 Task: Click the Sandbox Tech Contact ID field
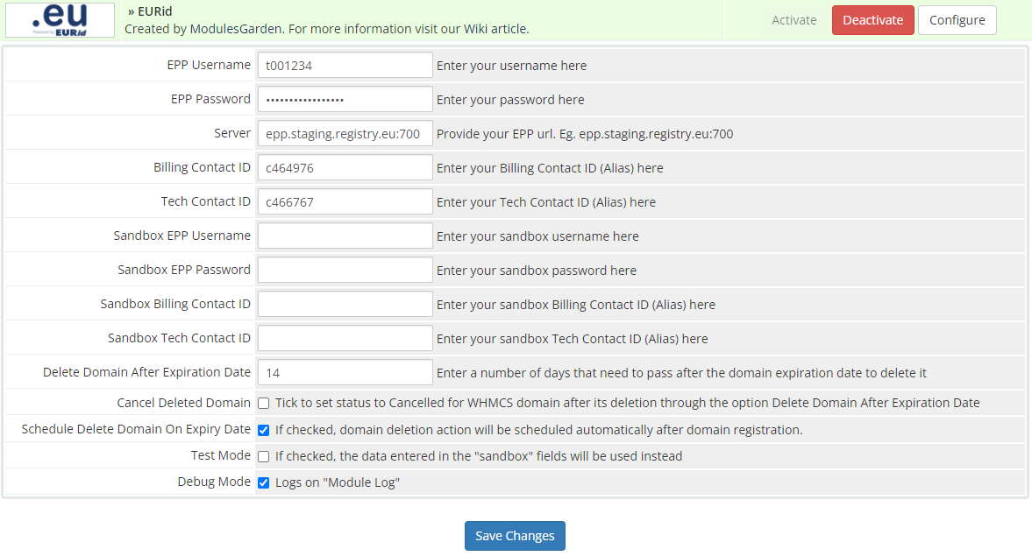345,337
